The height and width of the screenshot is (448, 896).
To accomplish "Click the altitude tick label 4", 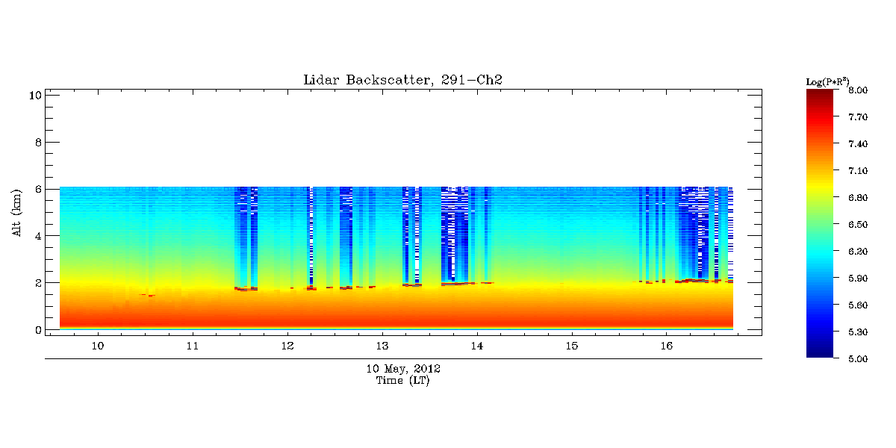I will click(x=37, y=236).
